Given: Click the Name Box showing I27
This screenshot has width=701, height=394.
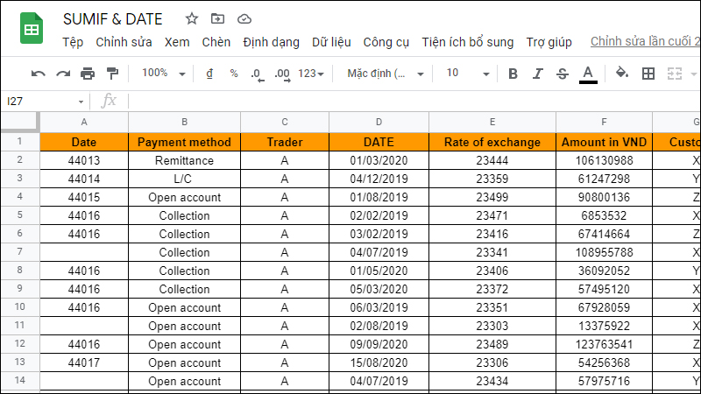Looking at the screenshot, I should [x=44, y=102].
